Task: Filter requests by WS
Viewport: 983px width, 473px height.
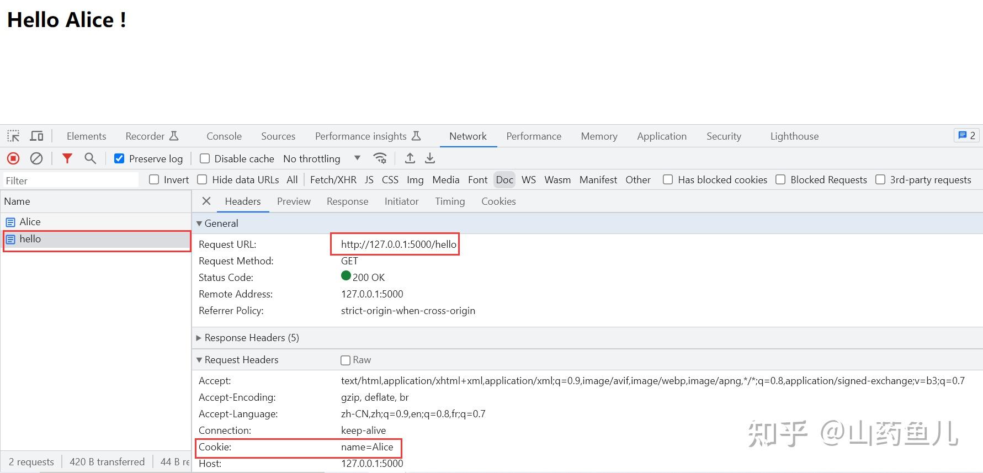Action: tap(529, 180)
